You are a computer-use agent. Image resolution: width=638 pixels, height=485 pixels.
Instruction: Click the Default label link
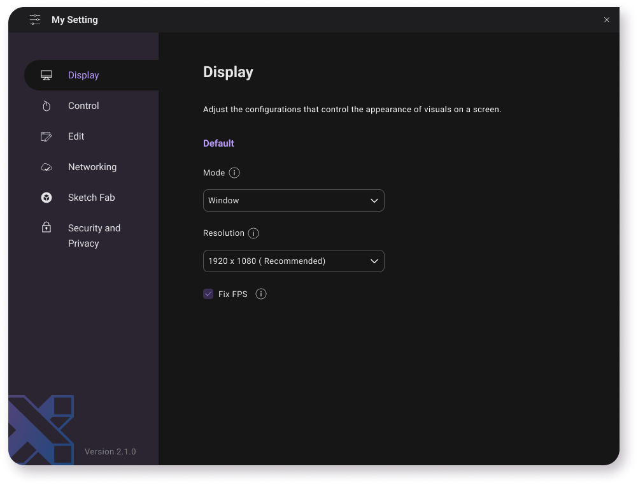pyautogui.click(x=218, y=143)
